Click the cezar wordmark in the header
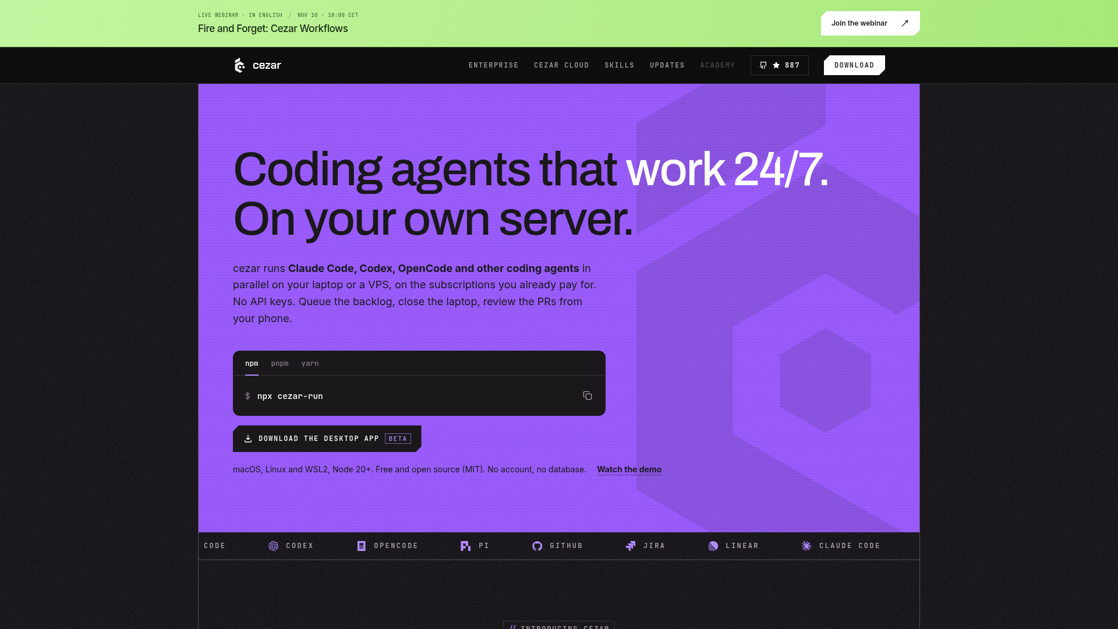 click(x=267, y=65)
